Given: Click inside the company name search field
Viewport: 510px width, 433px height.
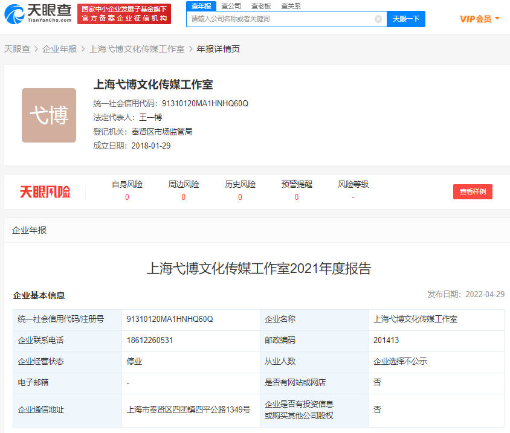Looking at the screenshot, I should click(x=281, y=19).
